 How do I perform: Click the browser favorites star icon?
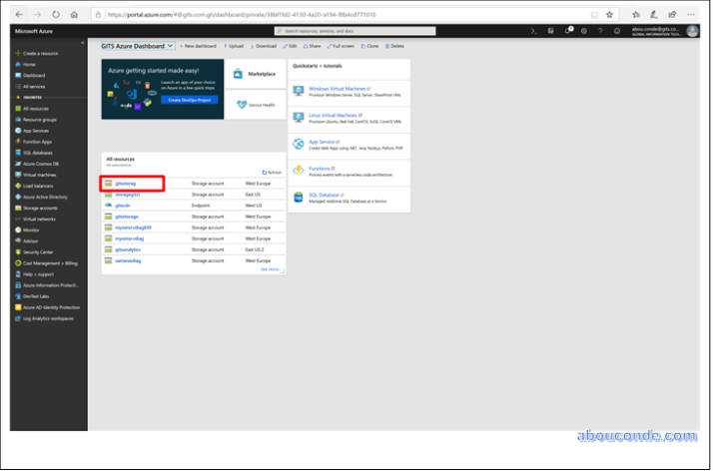609,15
